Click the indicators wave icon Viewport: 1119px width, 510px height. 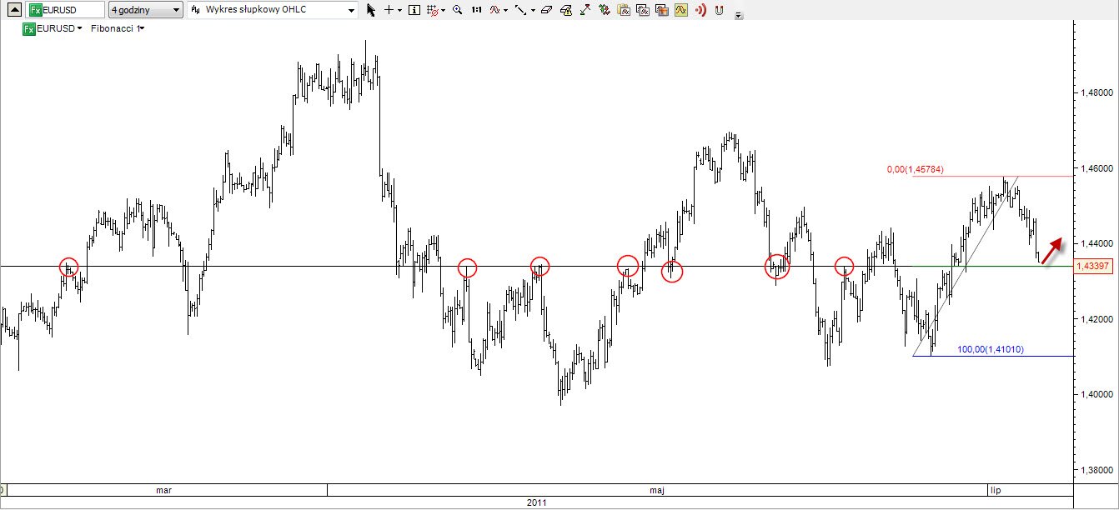[x=495, y=10]
